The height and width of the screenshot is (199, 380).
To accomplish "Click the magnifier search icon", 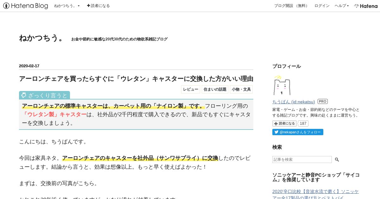I will point(337,160).
